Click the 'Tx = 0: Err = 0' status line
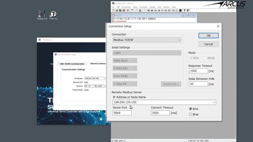253x142 pixels. tap(134, 19)
